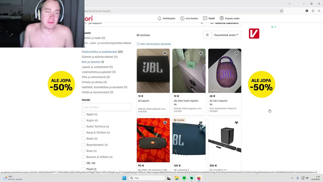323x182 pixels.
Task: Click the volume icon in system tray
Action: pos(307,178)
